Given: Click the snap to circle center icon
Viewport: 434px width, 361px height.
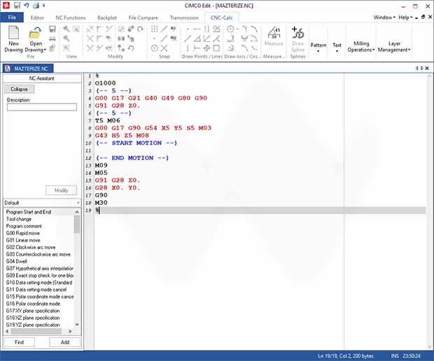Looking at the screenshot, I should tap(155, 48).
